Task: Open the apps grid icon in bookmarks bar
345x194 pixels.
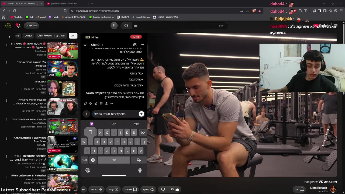Action: point(4,17)
